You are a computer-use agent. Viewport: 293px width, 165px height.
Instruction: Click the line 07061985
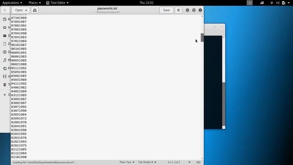(x=19, y=29)
